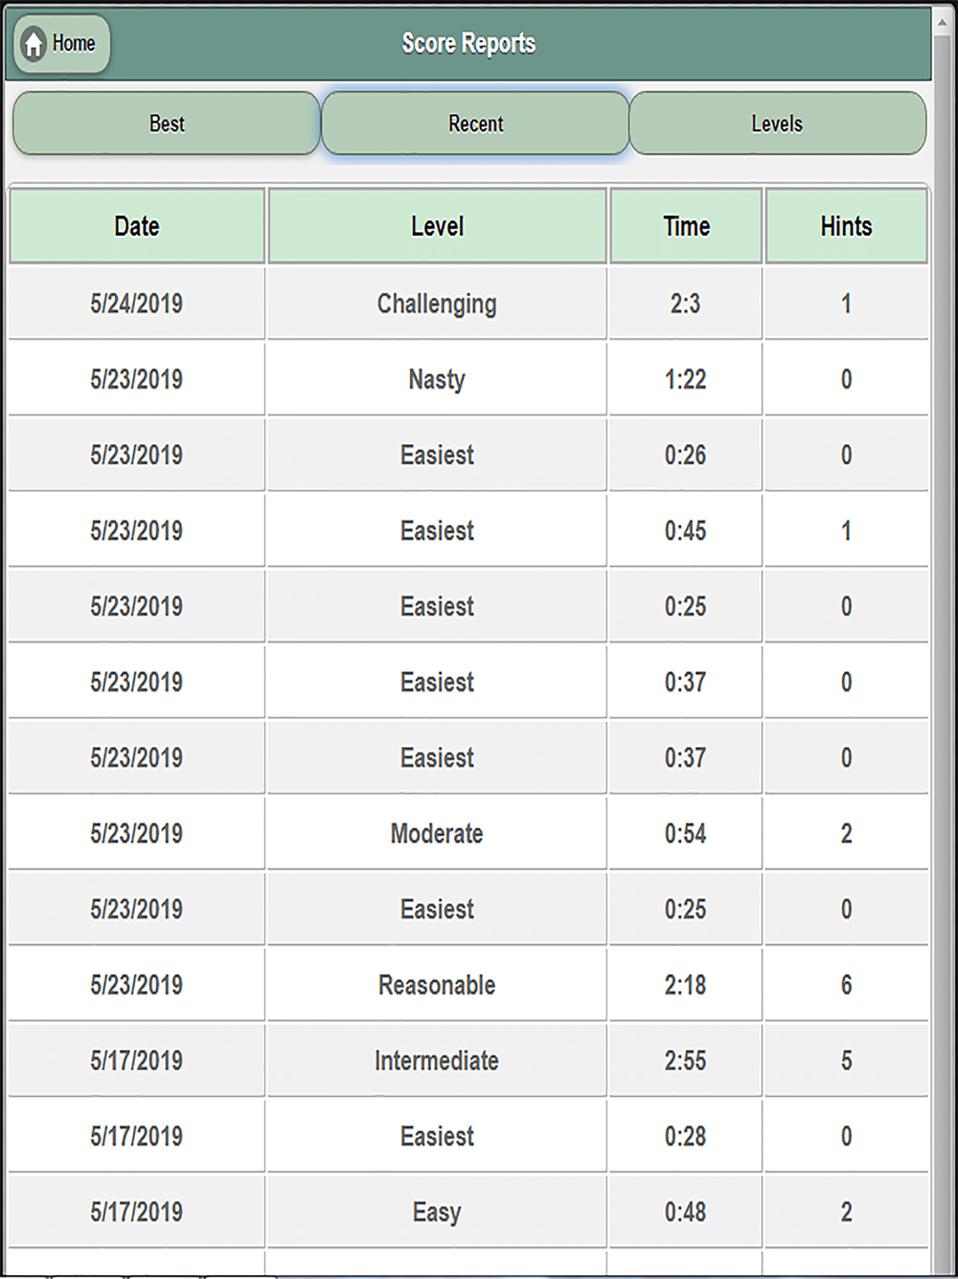Sort by the Date column header
This screenshot has width=958, height=1279.
pos(137,226)
